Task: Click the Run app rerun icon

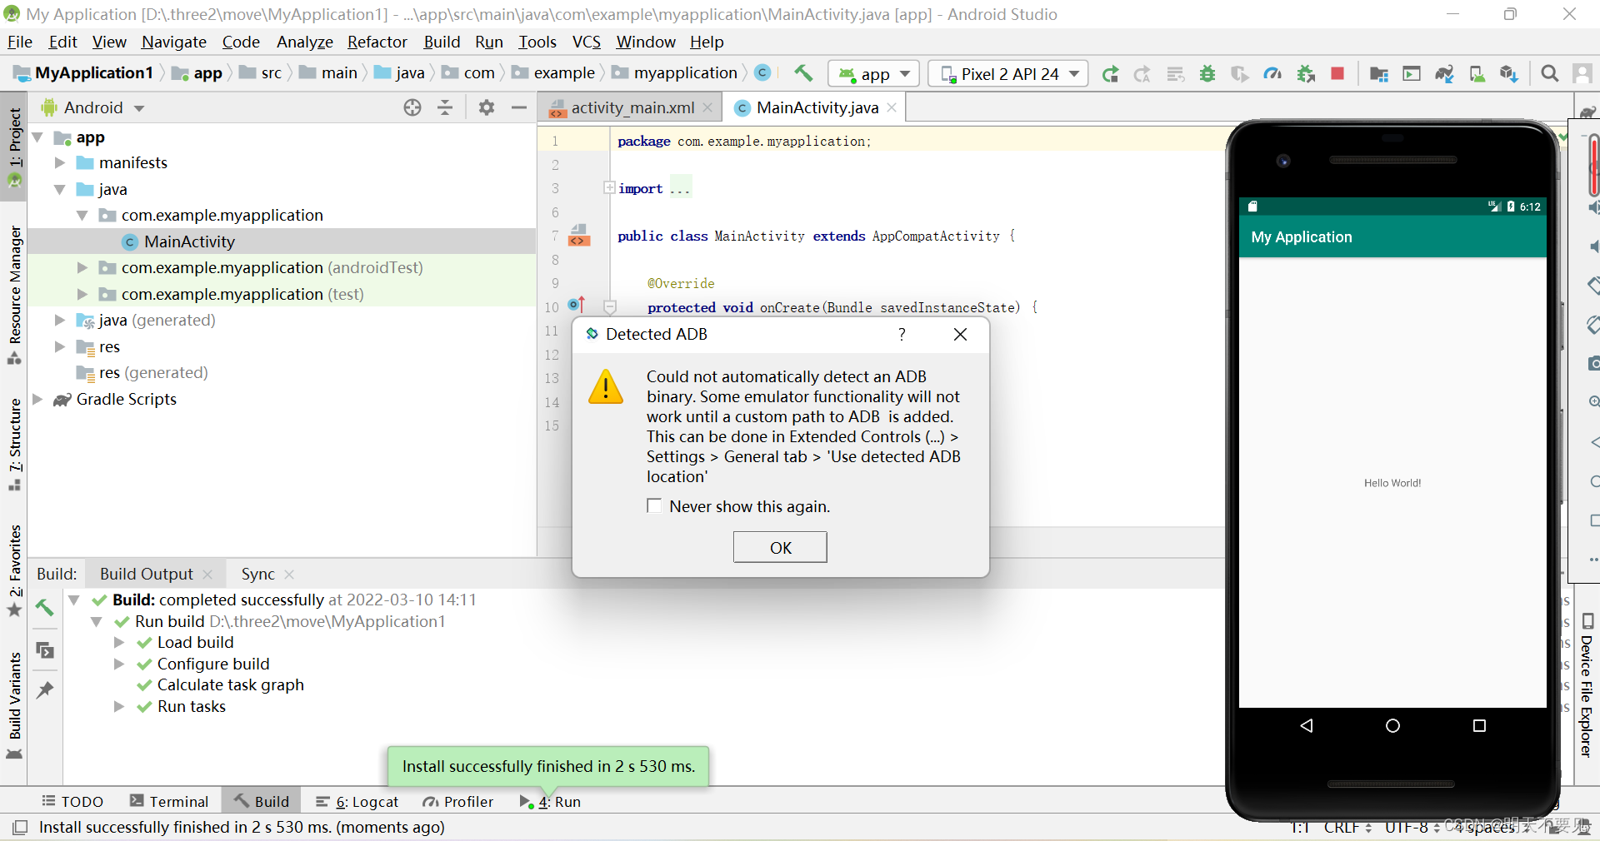Action: pyautogui.click(x=1110, y=74)
